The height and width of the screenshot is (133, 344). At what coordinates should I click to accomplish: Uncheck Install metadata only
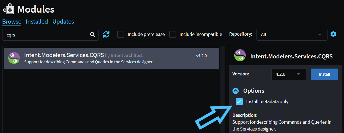[239, 101]
